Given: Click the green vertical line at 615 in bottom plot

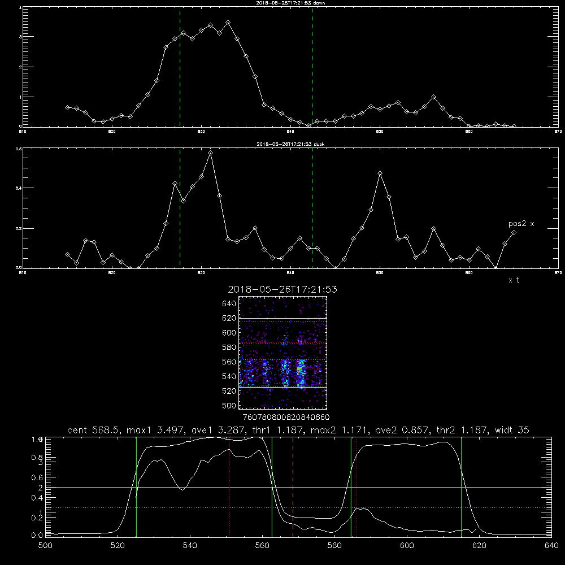Looking at the screenshot, I should 461,487.
